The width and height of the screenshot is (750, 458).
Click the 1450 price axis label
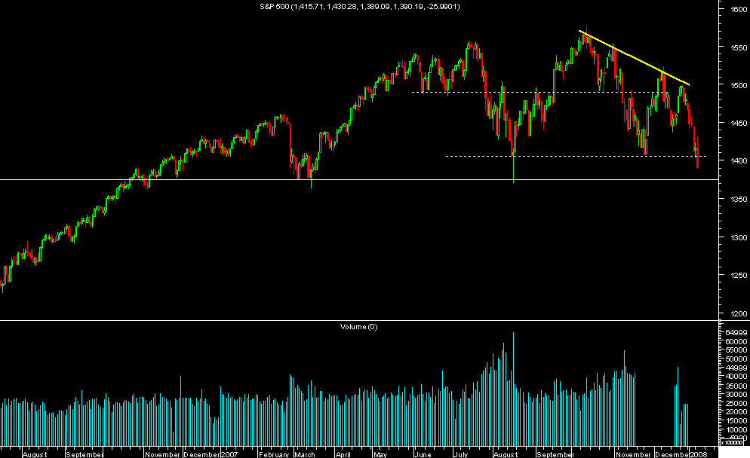[x=739, y=123]
